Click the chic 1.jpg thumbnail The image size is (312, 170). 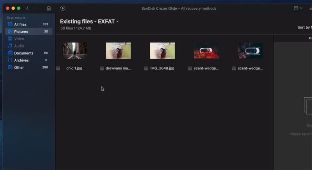point(74,51)
